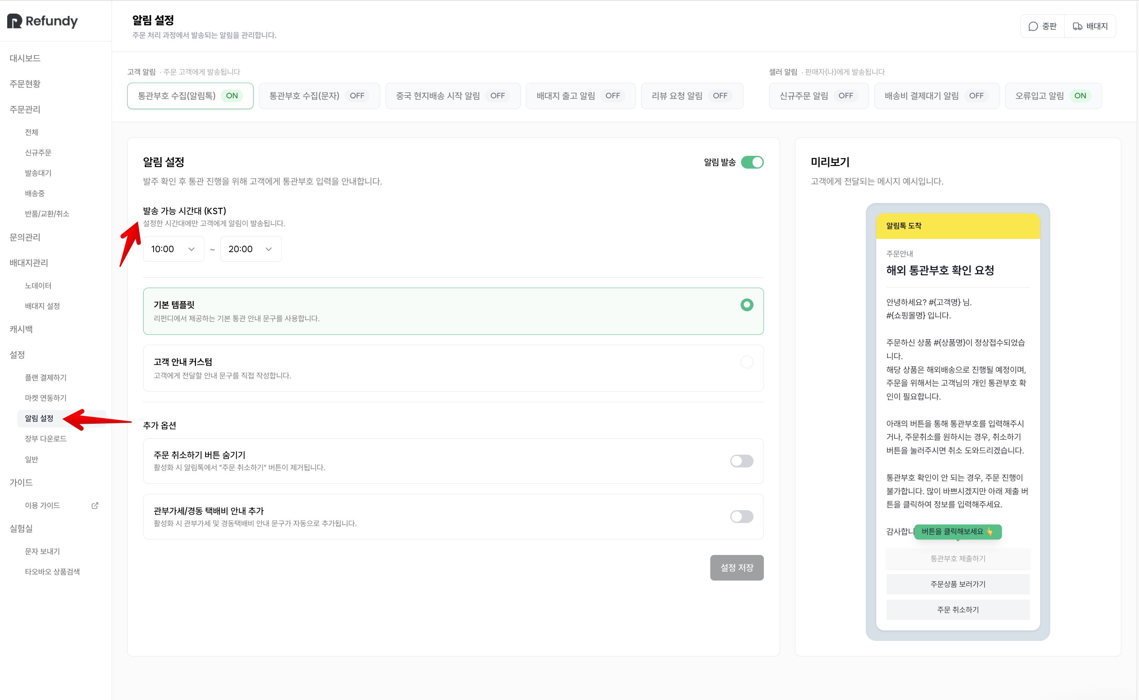
Task: Open 노데이터 in sidebar
Action: pyautogui.click(x=38, y=286)
